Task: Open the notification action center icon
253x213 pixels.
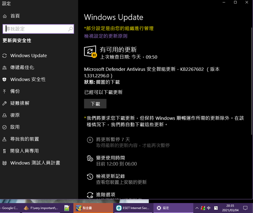Action: [245, 208]
